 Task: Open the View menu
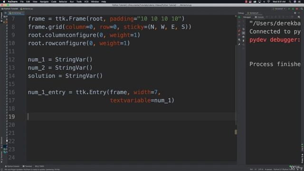point(35,1)
